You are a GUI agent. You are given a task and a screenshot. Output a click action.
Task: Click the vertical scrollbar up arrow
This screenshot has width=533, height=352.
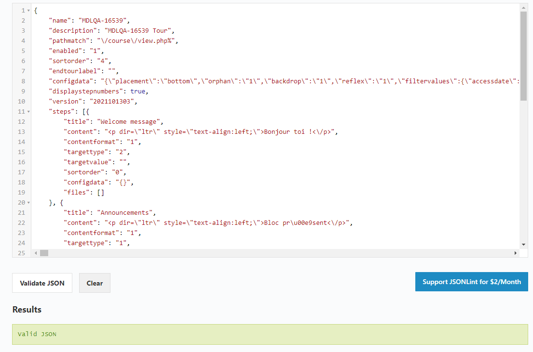(x=523, y=8)
